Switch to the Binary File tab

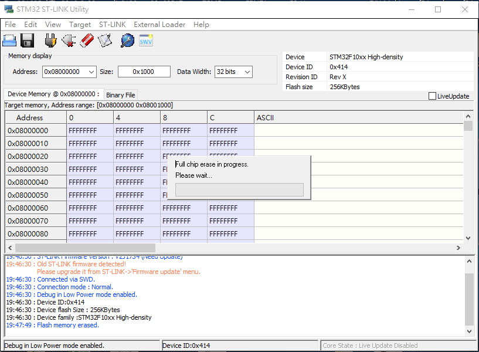tap(120, 95)
